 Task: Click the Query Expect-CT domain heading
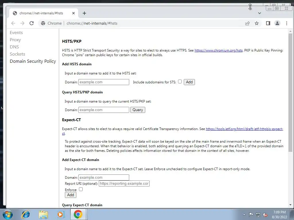[x=82, y=205]
